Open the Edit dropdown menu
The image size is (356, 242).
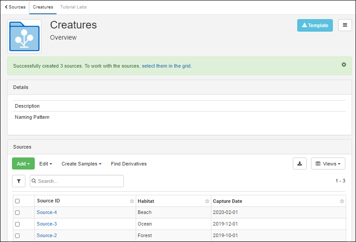(45, 164)
